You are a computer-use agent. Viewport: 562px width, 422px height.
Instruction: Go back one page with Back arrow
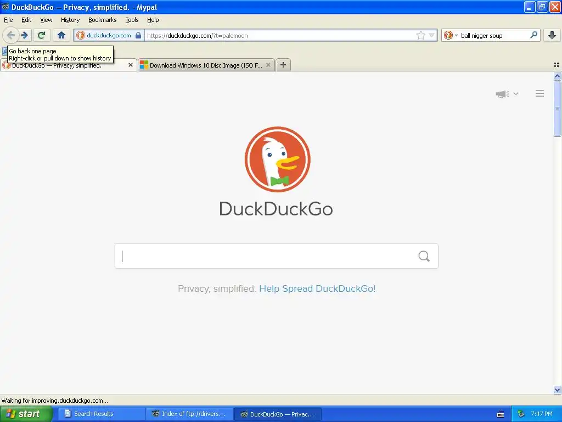coord(11,35)
